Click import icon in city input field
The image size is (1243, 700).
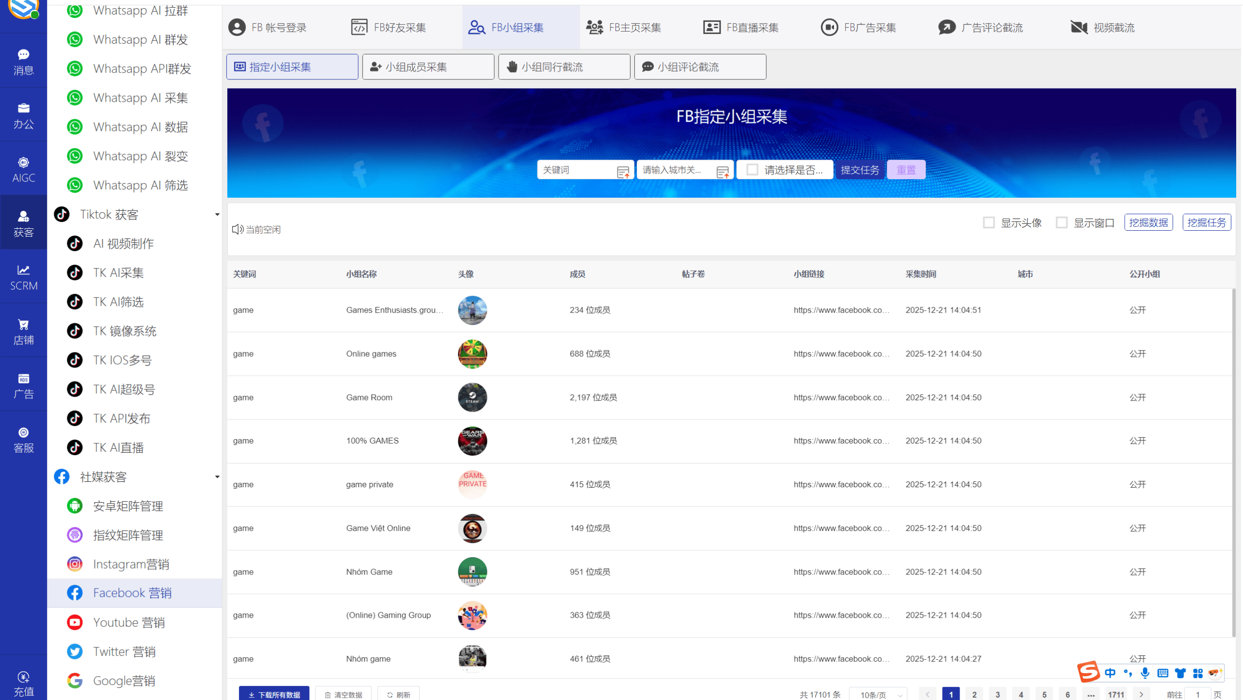tap(723, 171)
